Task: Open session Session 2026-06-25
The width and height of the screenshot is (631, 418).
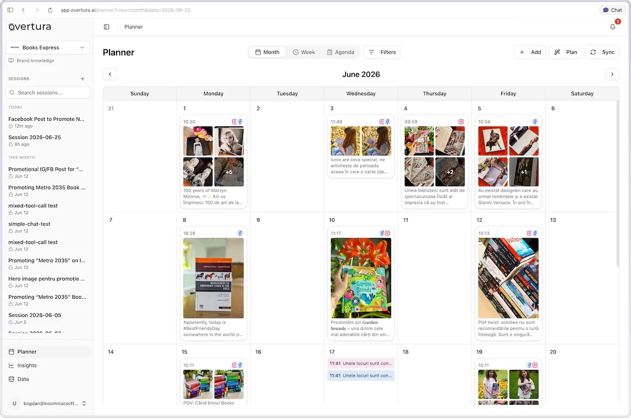Action: point(47,140)
